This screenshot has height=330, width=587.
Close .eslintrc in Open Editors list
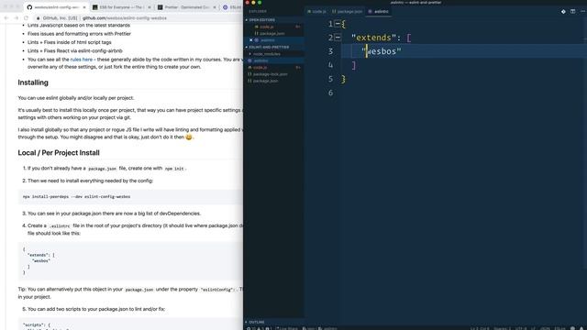(250, 40)
